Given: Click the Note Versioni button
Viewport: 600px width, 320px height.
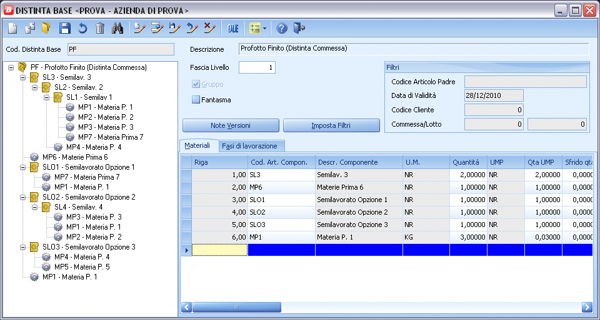Looking at the screenshot, I should [x=231, y=125].
